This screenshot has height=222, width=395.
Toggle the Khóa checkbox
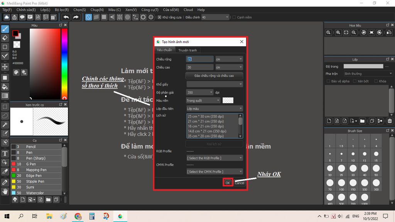click(376, 81)
